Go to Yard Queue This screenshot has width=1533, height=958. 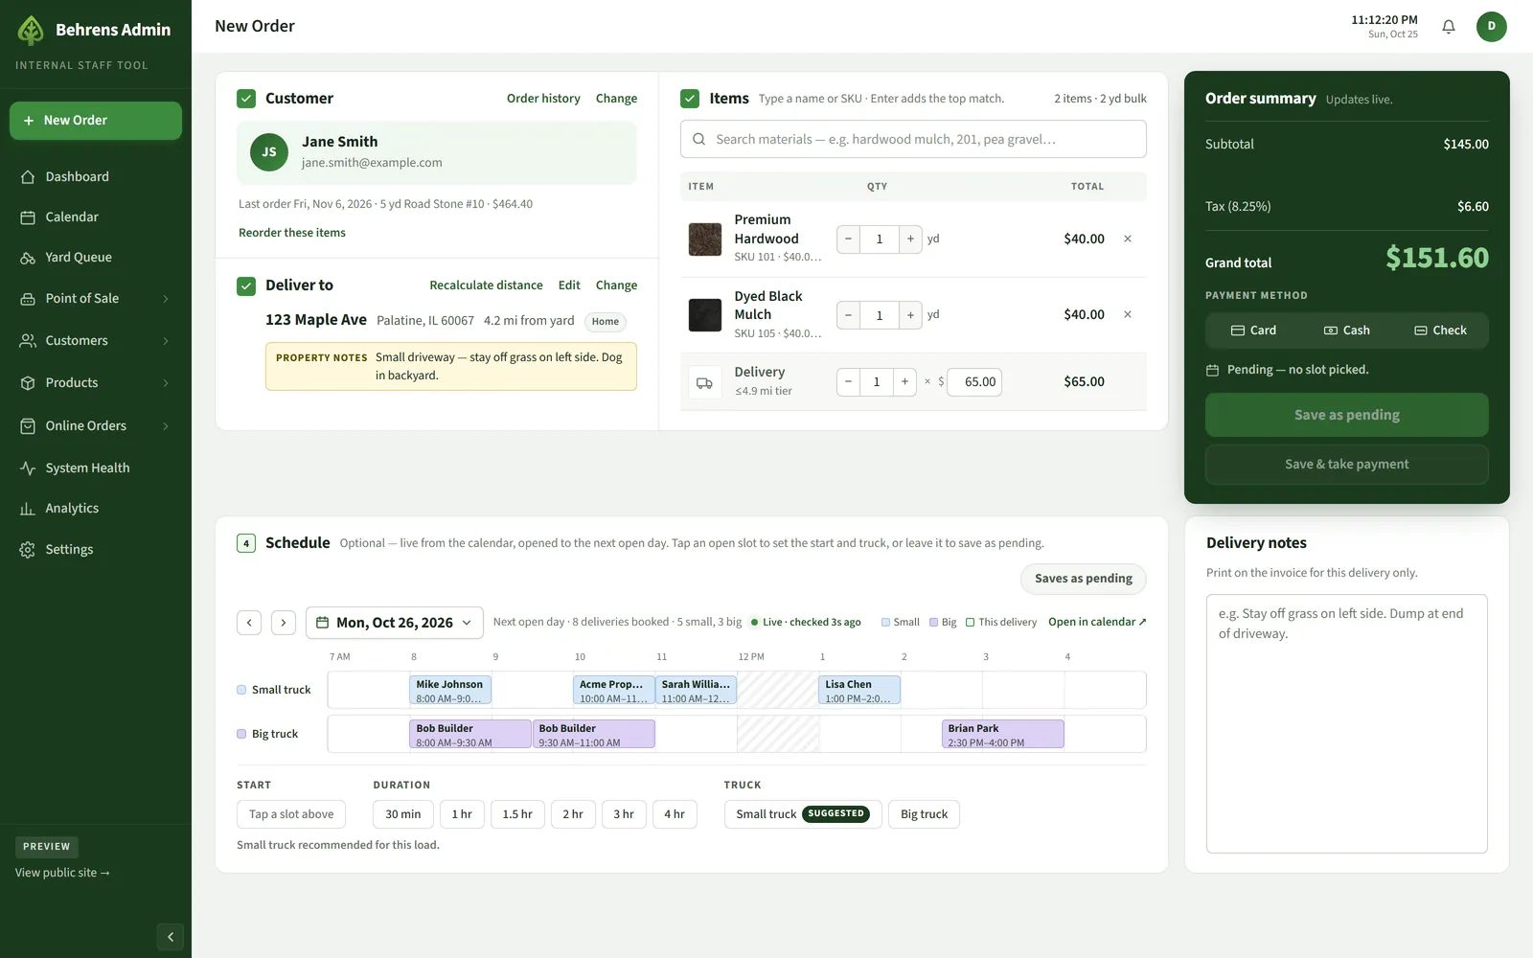click(96, 258)
